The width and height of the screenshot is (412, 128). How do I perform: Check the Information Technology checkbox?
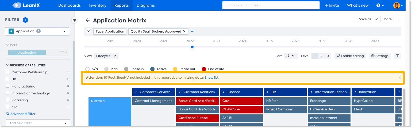[x=8, y=93]
